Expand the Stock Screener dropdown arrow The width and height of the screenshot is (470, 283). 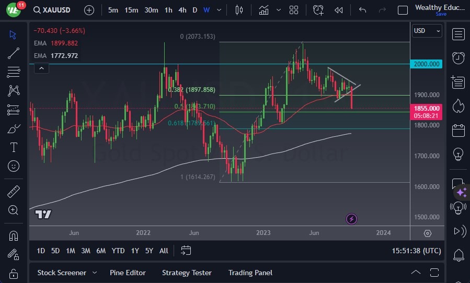(95, 273)
